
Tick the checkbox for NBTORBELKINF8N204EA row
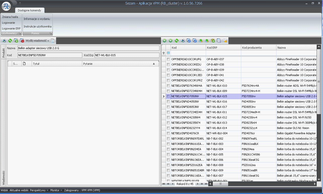click(x=168, y=149)
